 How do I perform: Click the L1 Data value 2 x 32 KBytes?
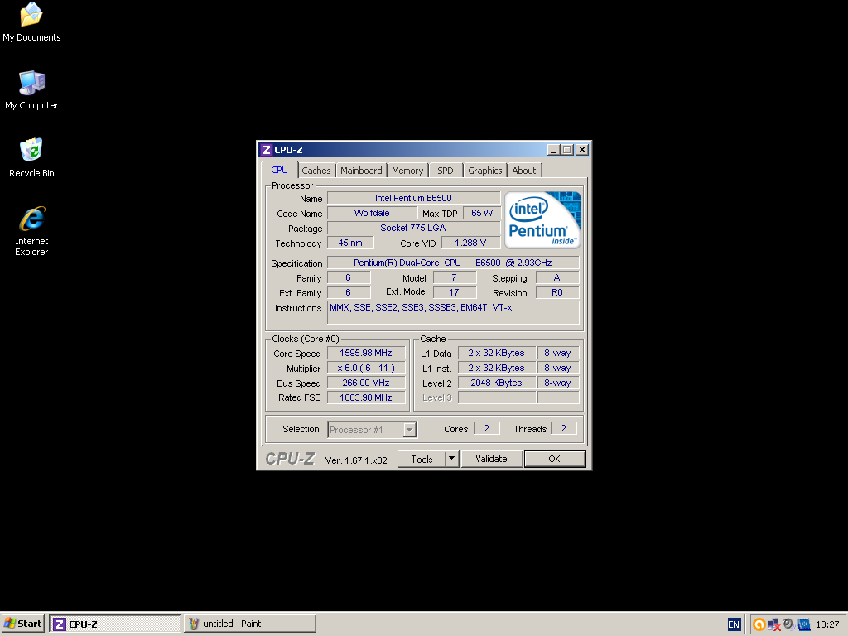[x=497, y=353]
